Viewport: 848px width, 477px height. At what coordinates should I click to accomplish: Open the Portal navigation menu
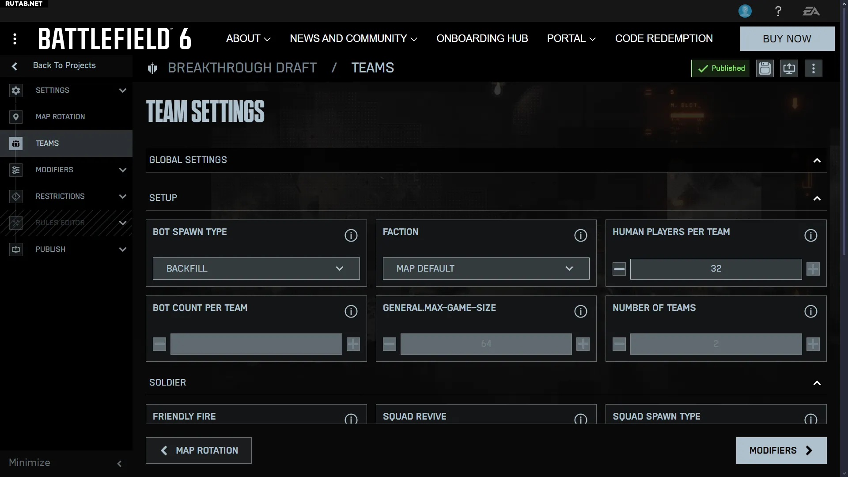571,38
